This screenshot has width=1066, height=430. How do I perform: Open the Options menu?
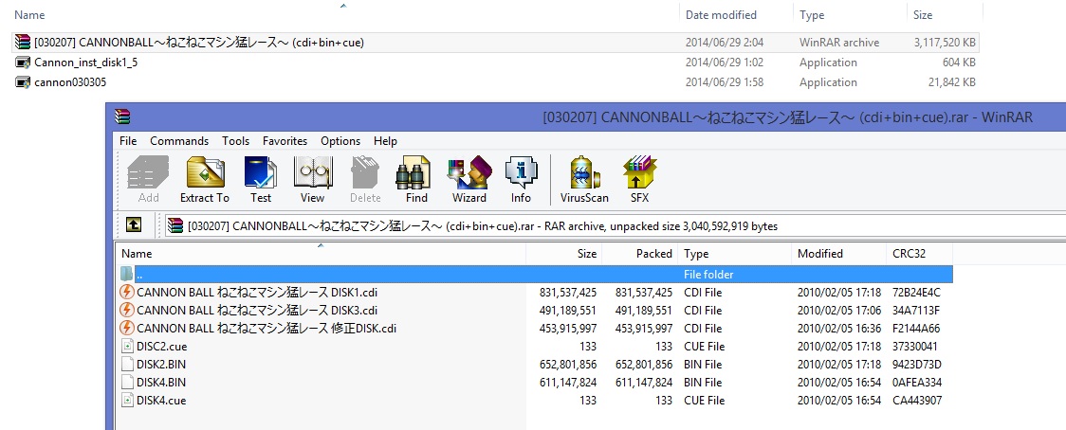[x=340, y=140]
